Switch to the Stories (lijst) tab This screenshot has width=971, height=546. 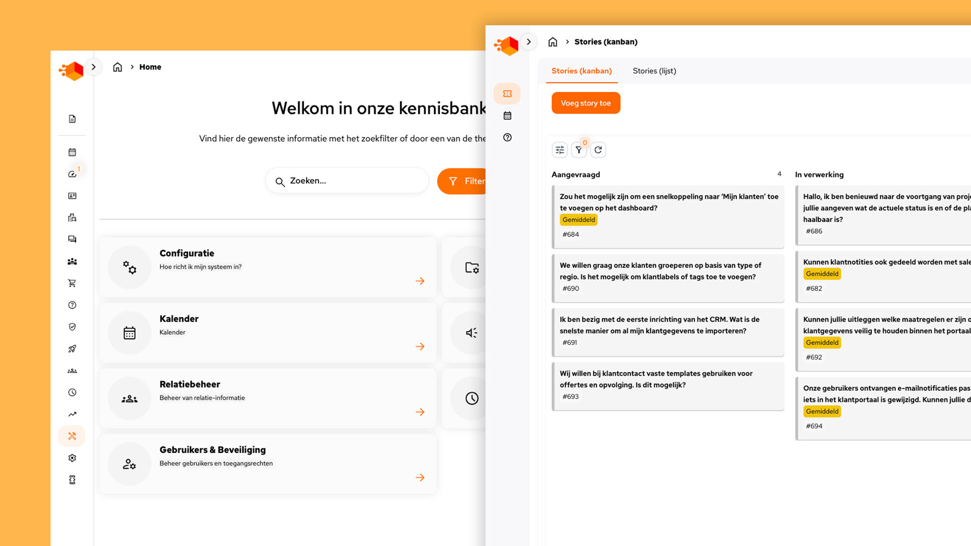coord(654,71)
